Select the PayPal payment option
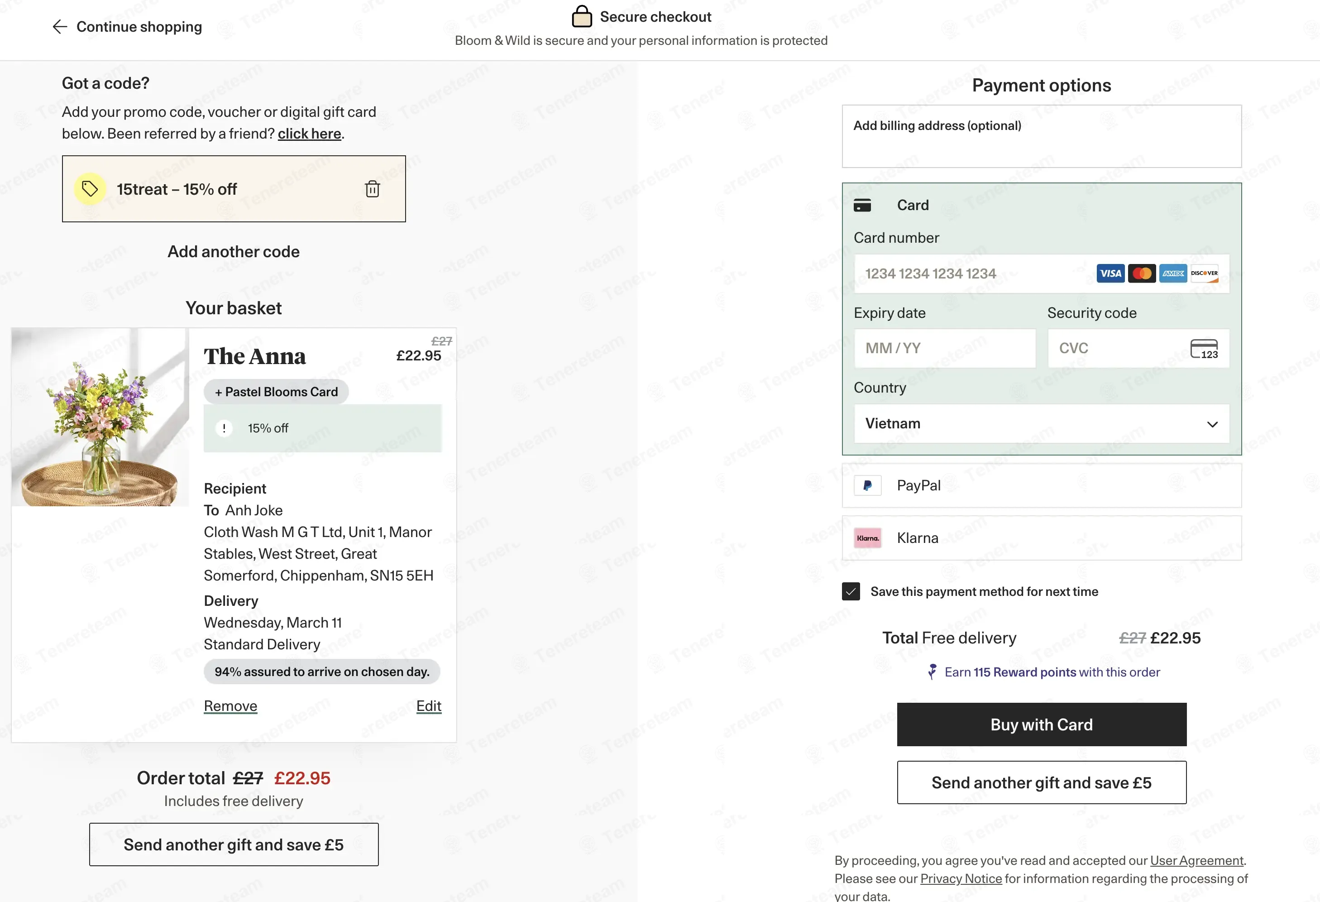This screenshot has height=902, width=1320. click(x=1042, y=486)
